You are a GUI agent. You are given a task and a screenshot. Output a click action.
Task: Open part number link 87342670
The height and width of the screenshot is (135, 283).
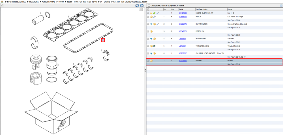(x=183, y=31)
